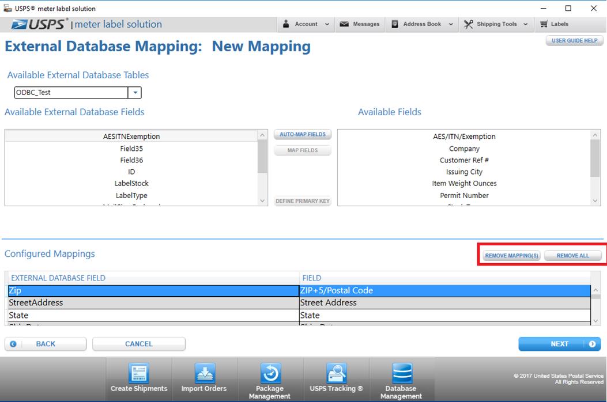The height and width of the screenshot is (402, 607).
Task: Click the REMOVE ALL button
Action: tap(573, 256)
